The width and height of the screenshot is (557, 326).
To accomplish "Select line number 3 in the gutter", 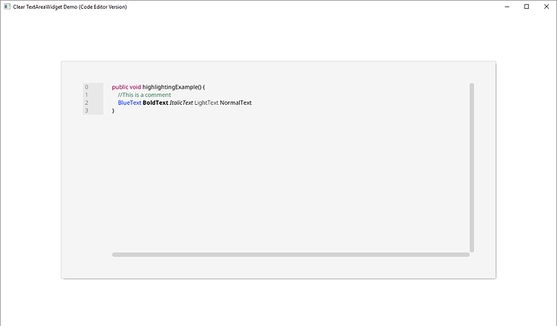I will click(x=86, y=111).
